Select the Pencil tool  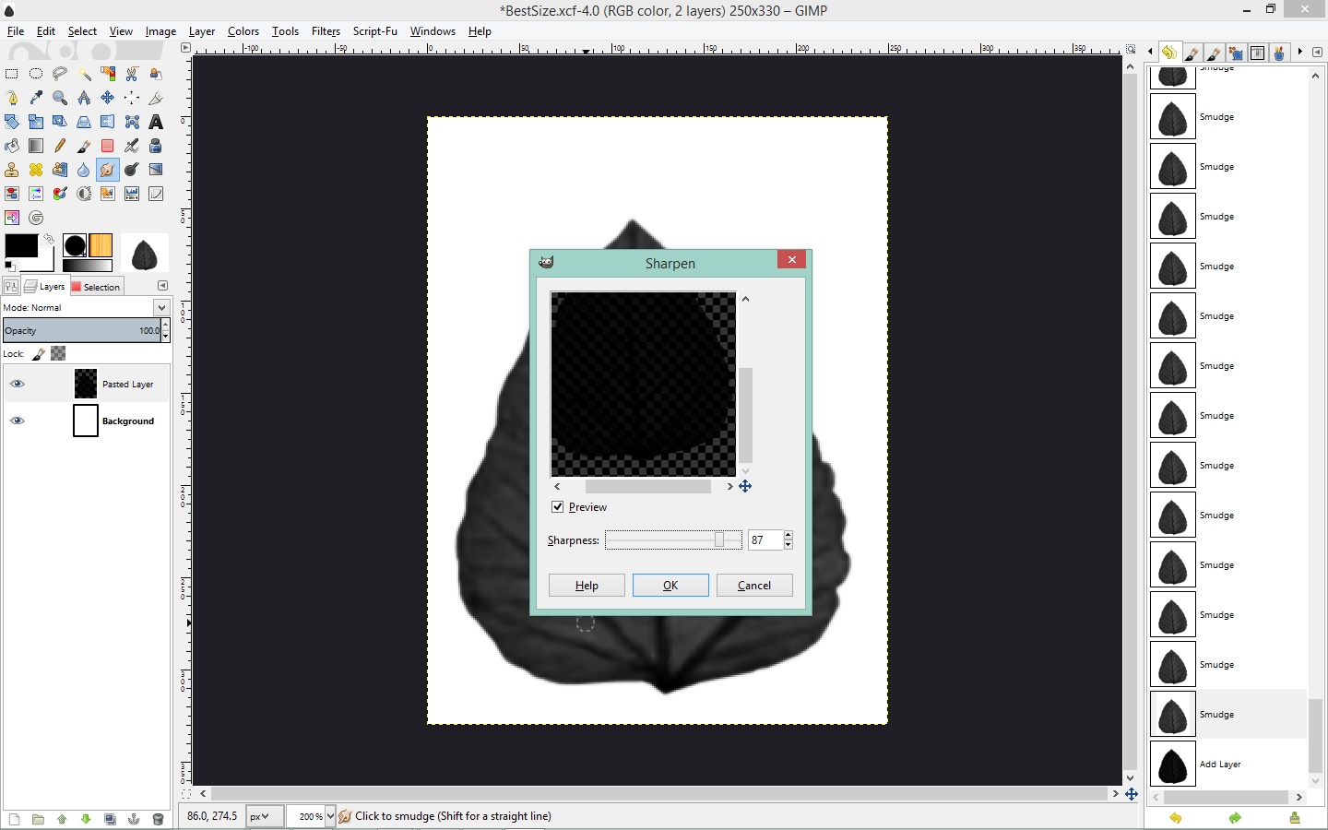60,146
